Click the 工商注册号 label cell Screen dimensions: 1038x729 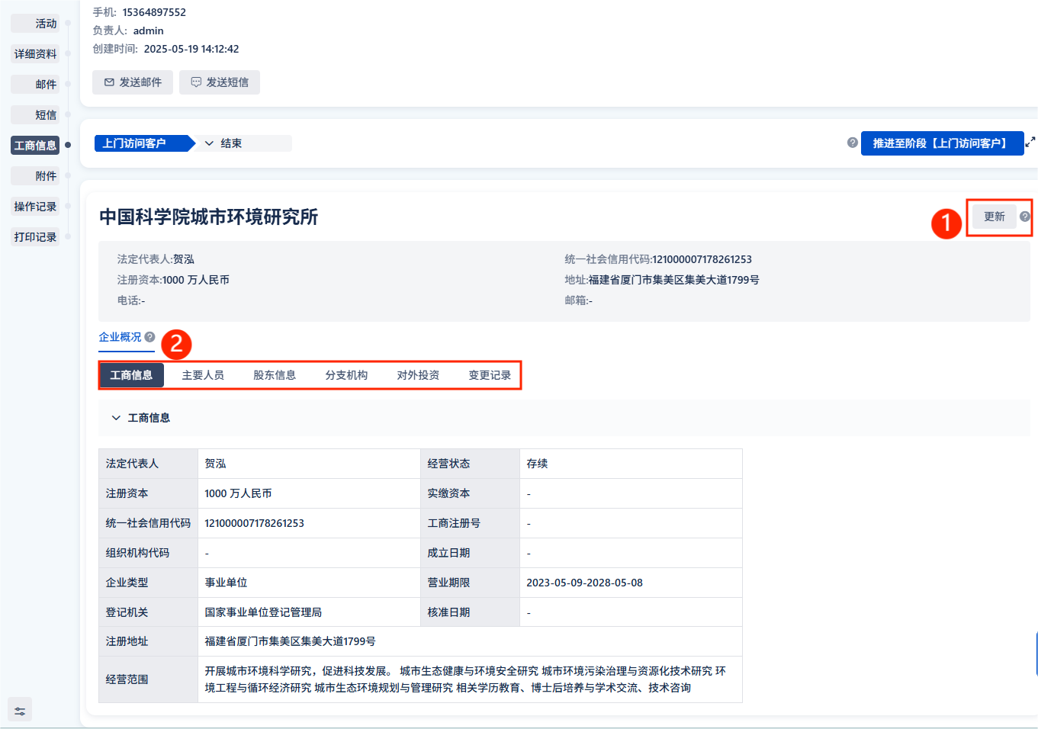pos(470,523)
